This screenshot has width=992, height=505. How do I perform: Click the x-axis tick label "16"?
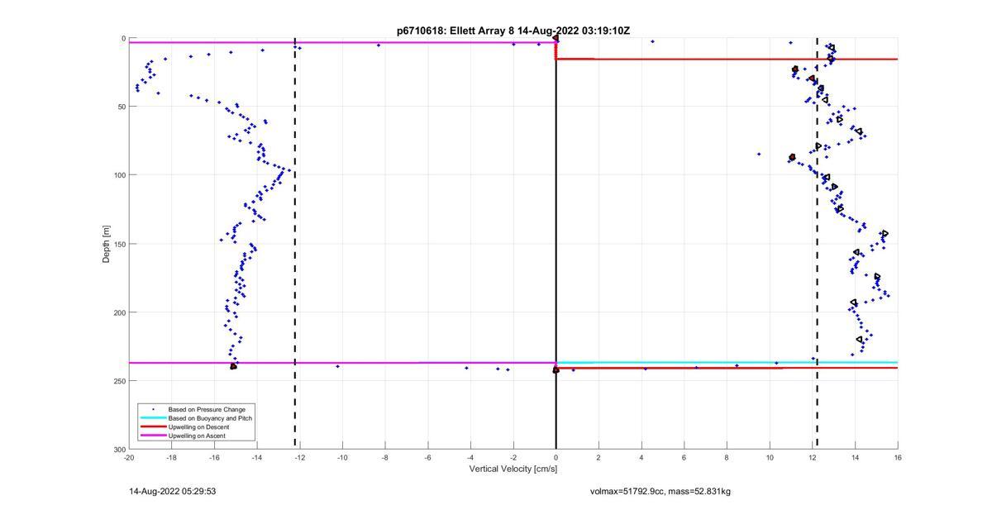898,457
